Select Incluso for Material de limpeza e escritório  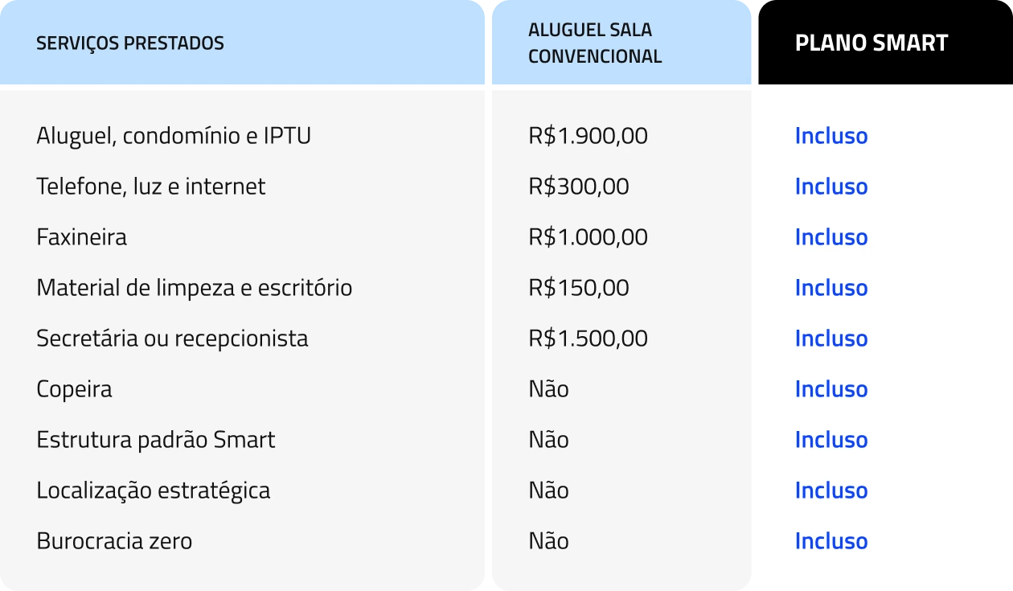tap(831, 288)
